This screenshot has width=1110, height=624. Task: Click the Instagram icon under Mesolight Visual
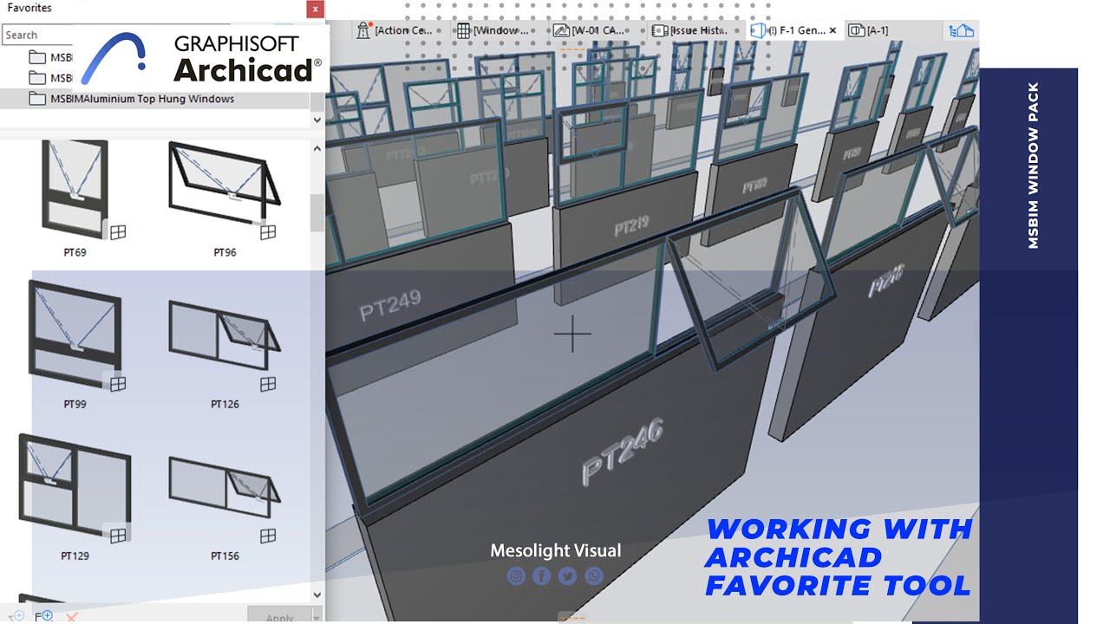tap(516, 575)
